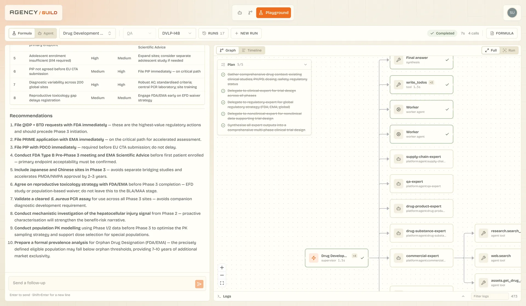This screenshot has height=306, width=526.
Task: Open the QA dropdown
Action: 139,33
